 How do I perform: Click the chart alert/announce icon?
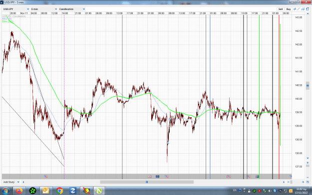pyautogui.click(x=303, y=9)
